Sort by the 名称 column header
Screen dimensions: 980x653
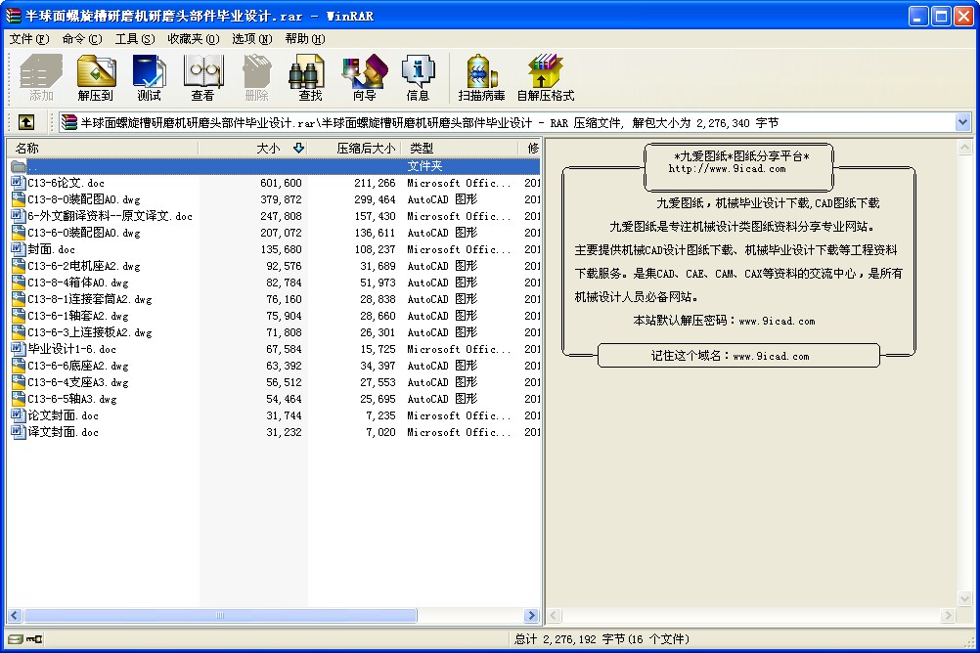point(103,148)
